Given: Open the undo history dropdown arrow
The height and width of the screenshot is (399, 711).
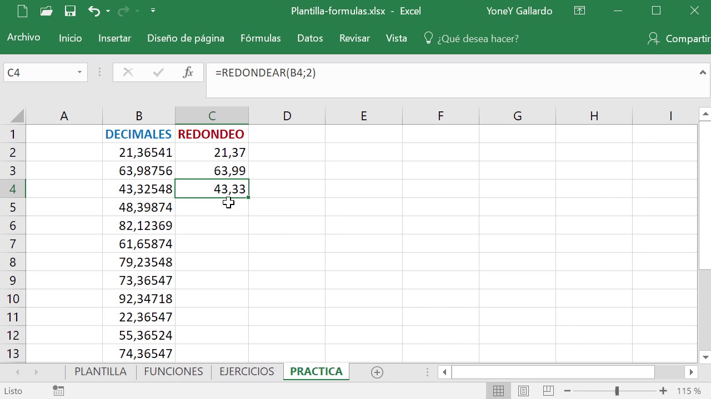Looking at the screenshot, I should (108, 11).
